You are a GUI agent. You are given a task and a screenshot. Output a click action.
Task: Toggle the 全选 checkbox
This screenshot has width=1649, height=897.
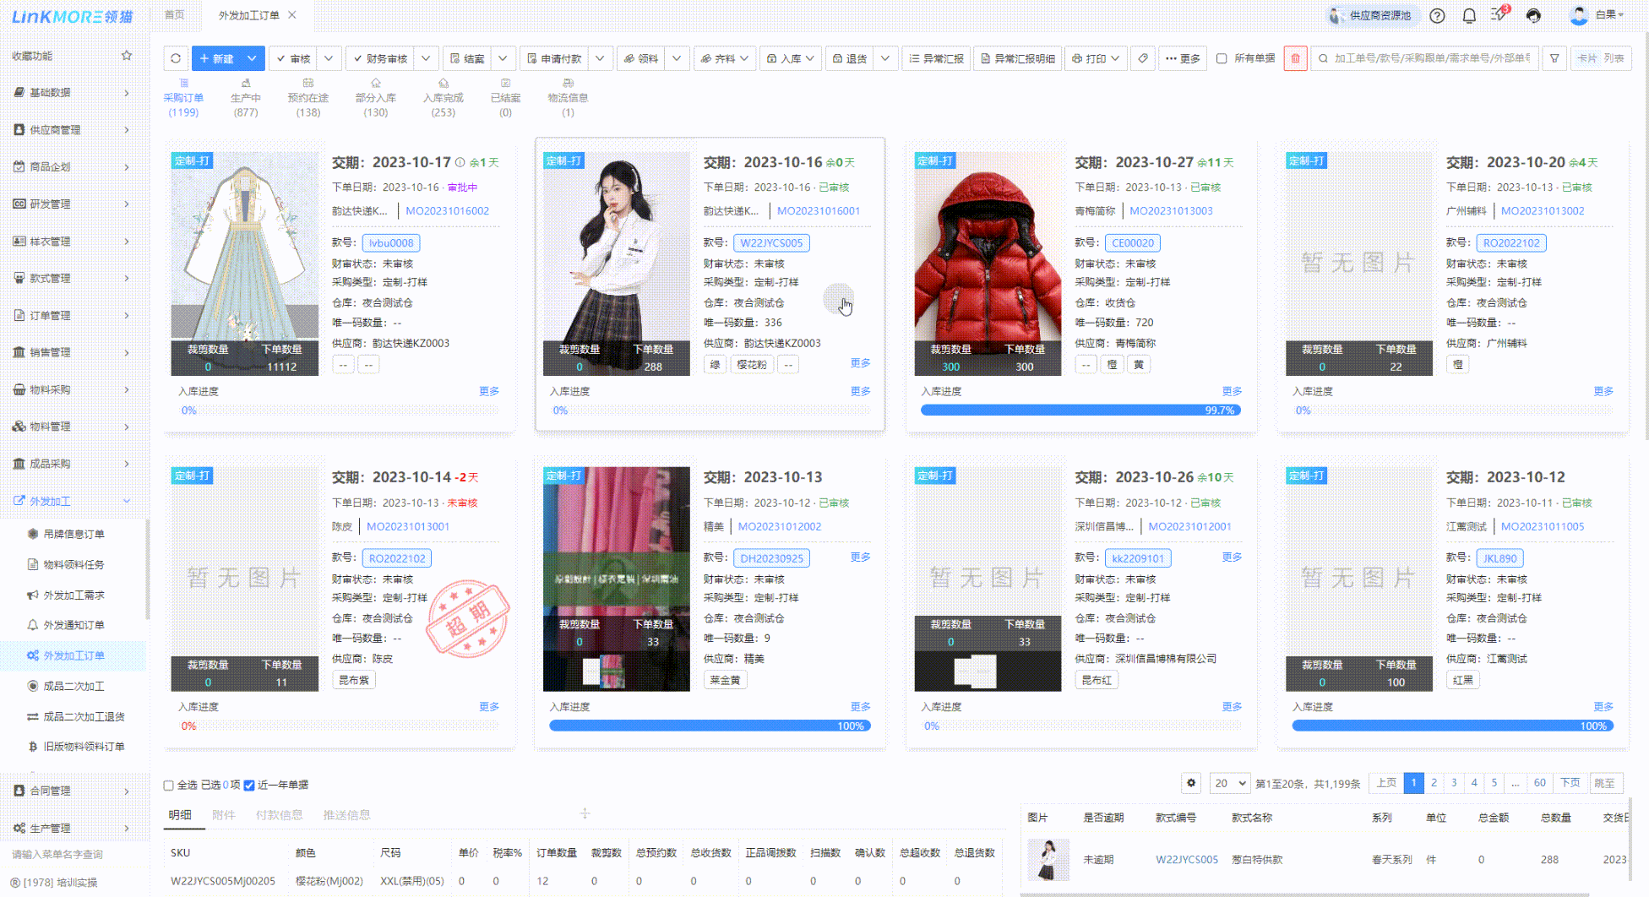(169, 786)
